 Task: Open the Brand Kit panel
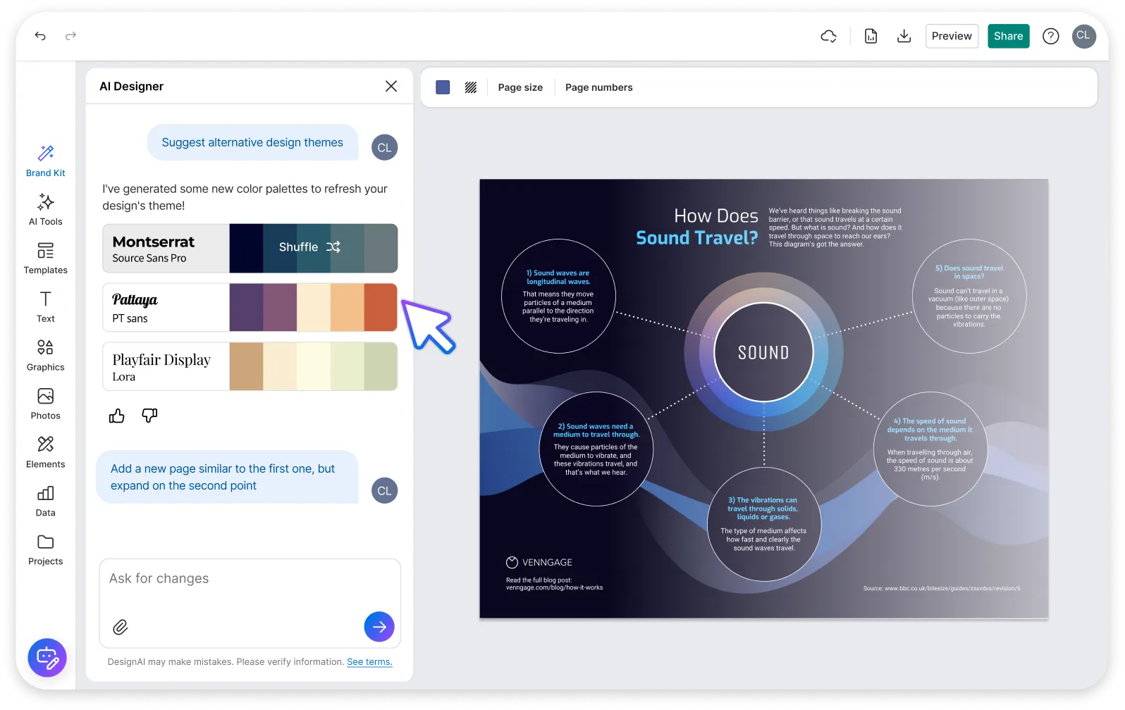[x=46, y=161]
